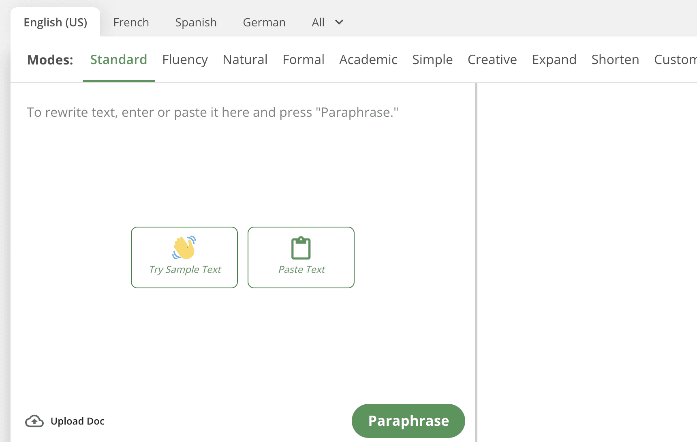697x442 pixels.
Task: Choose the Creative mode
Action: [492, 60]
